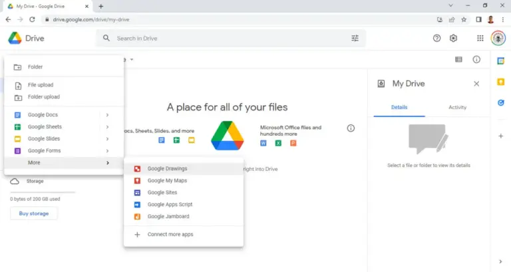
Task: Switch to list layout view
Action: click(458, 59)
